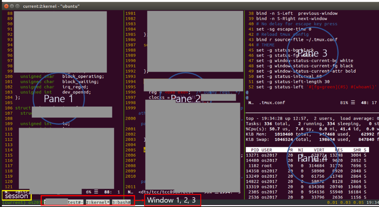Click the VIRT column header in top
379x207 pixels.
tap(319, 150)
